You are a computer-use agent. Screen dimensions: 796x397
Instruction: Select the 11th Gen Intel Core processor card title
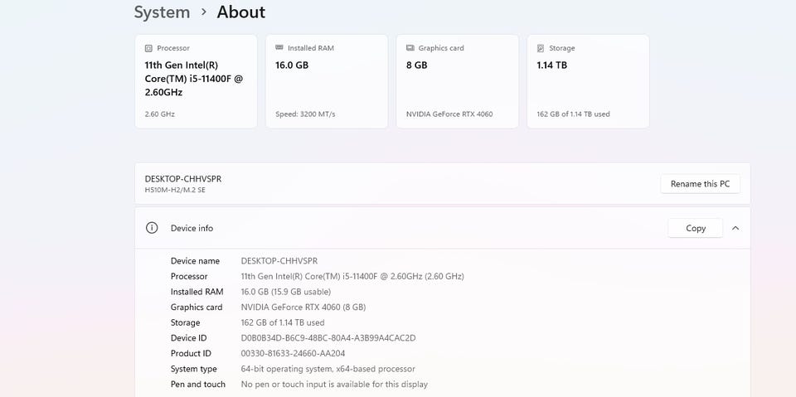point(194,79)
